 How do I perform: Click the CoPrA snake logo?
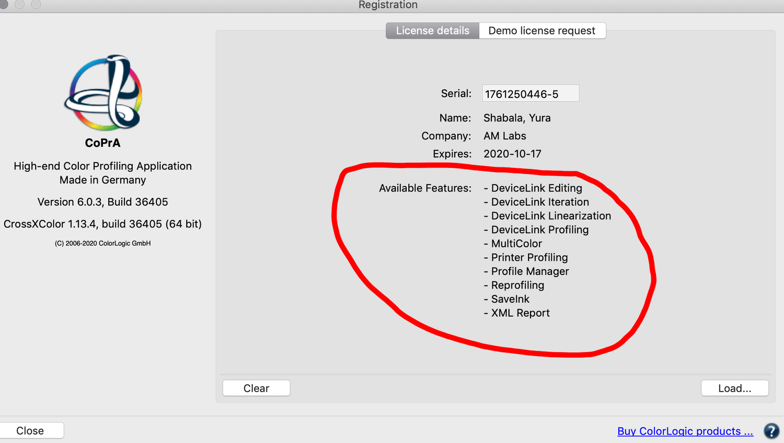(103, 92)
